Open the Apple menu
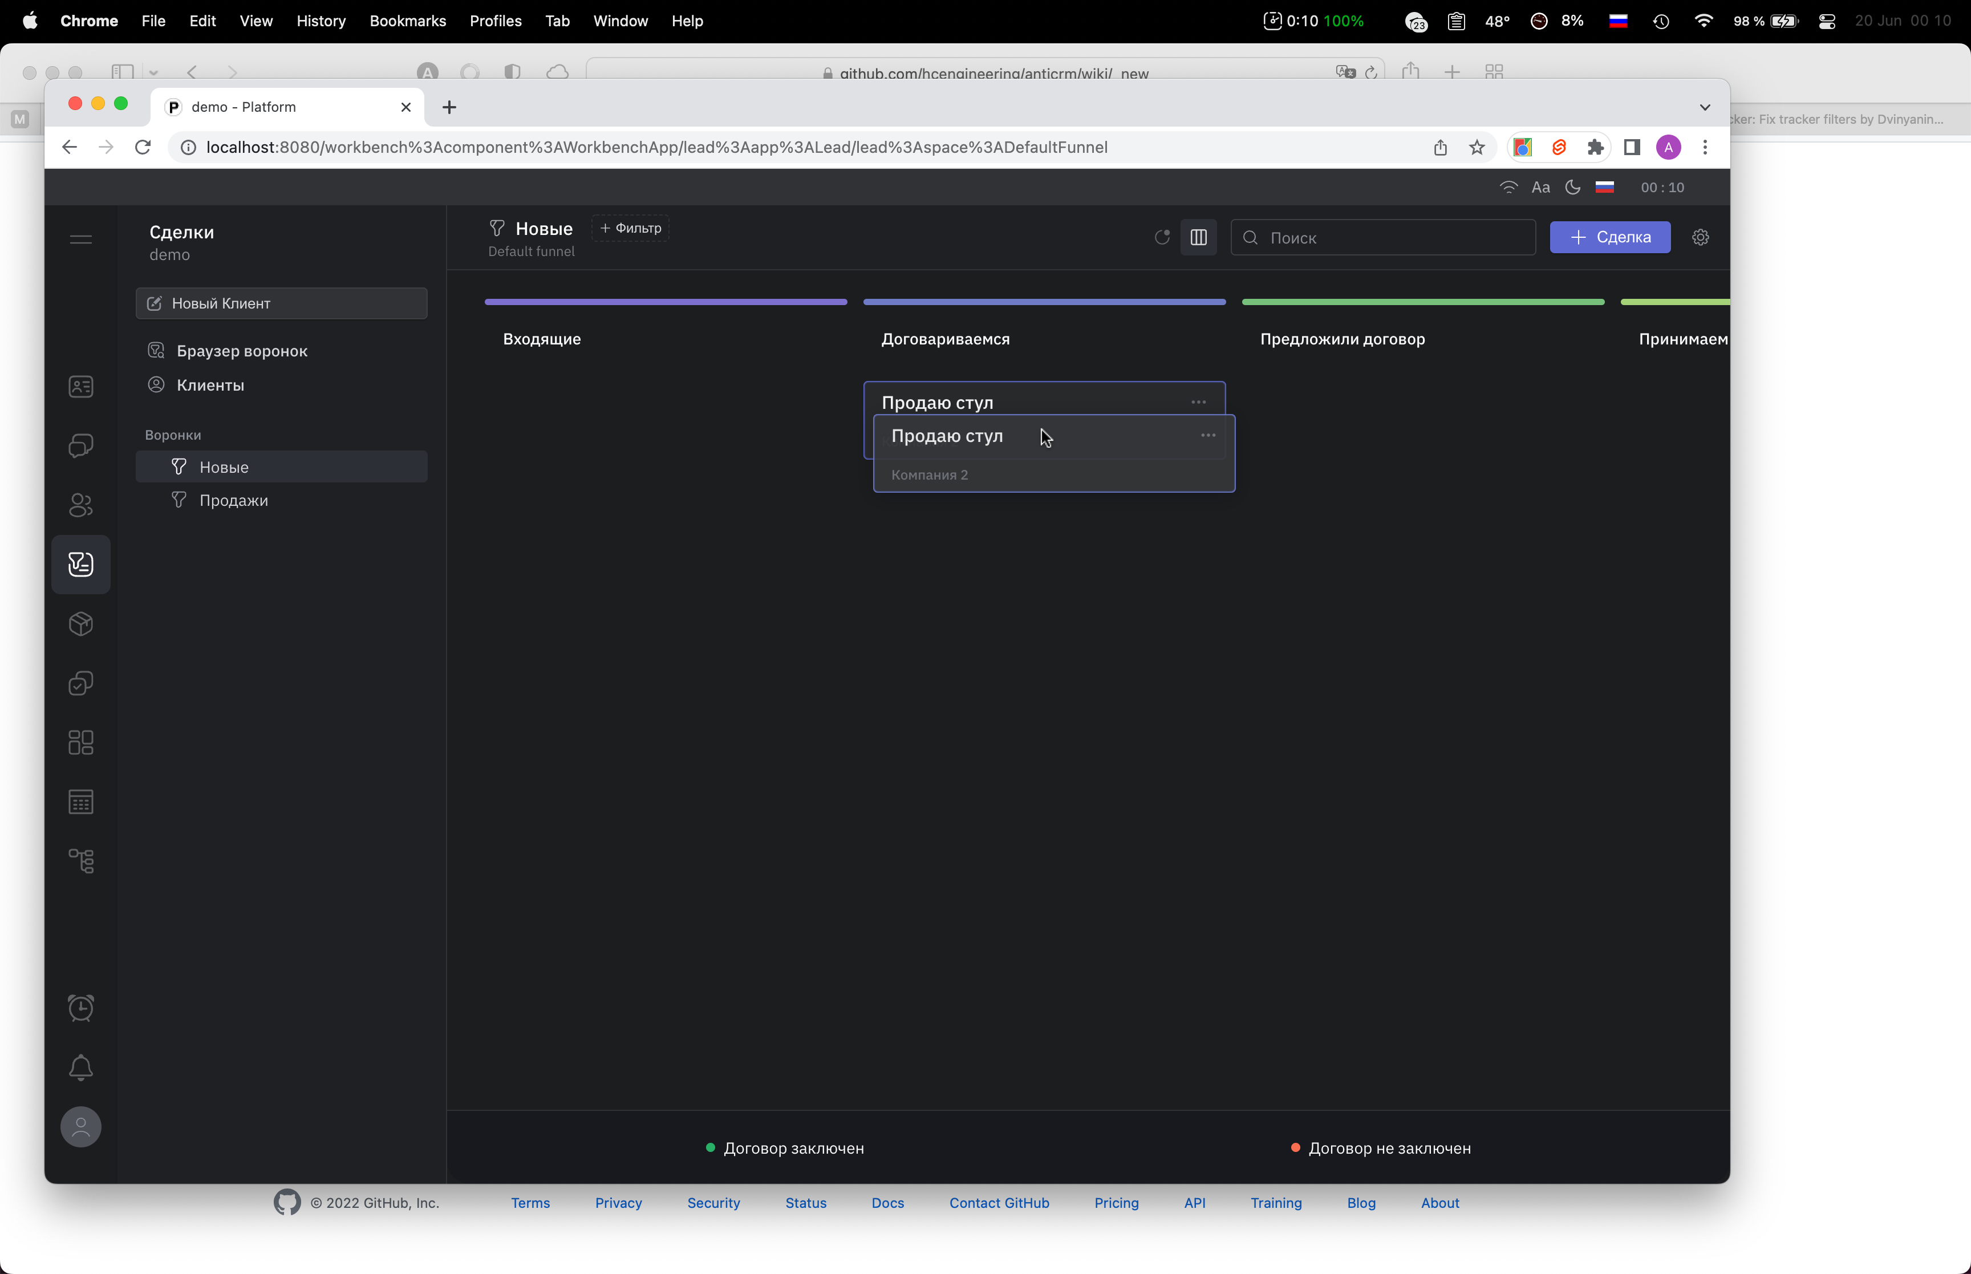 coord(30,21)
